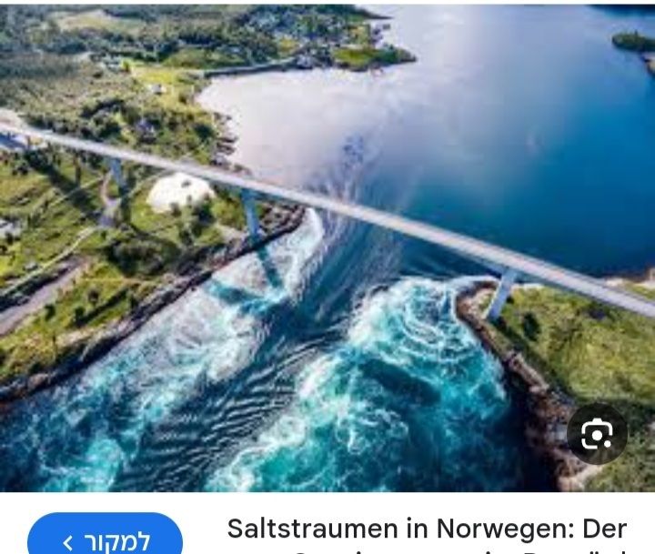
Task: Click the left bridge pillar in water
Action: click(252, 216)
